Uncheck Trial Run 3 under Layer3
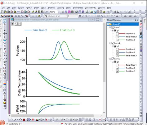The width and height of the screenshot is (147, 125). 117,71
